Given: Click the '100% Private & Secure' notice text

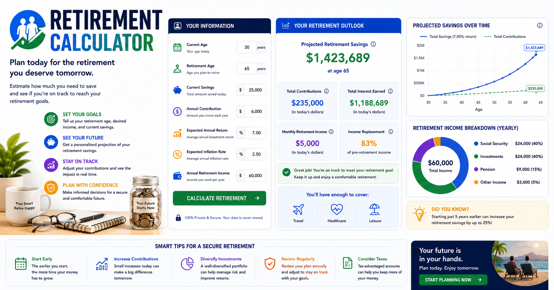Looking at the screenshot, I should coord(224,218).
